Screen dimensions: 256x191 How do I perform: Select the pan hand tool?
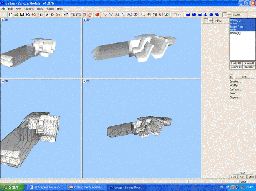149,15
